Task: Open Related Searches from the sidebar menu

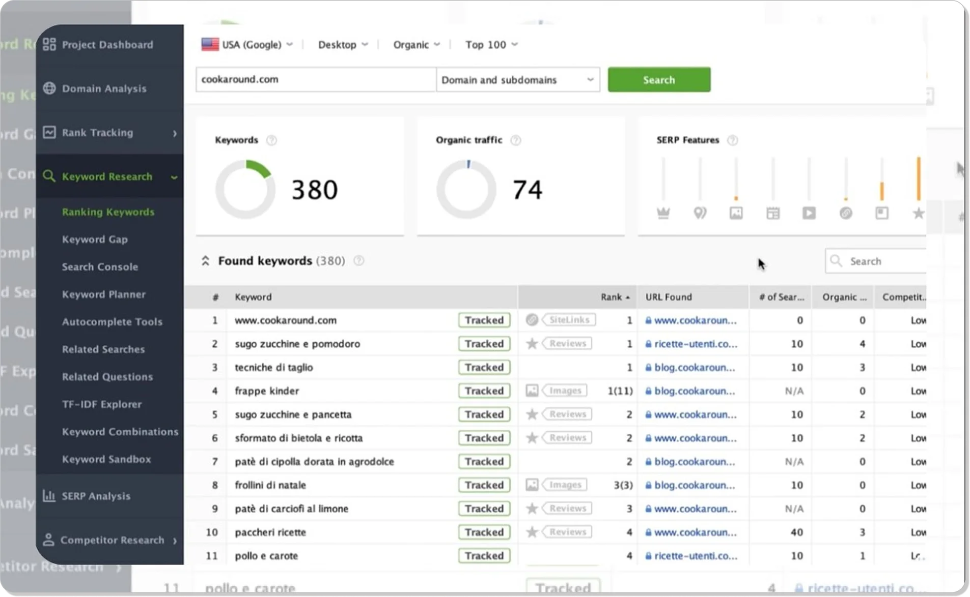Action: point(103,349)
